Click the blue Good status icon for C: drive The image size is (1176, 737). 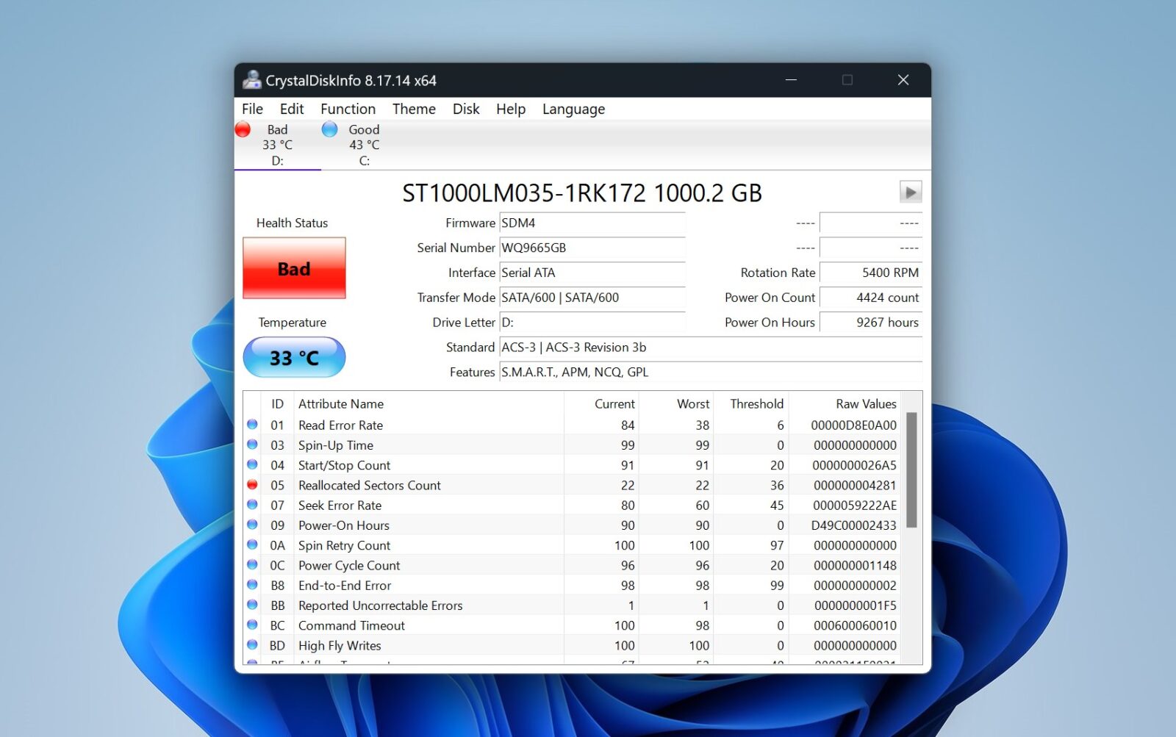coord(329,130)
